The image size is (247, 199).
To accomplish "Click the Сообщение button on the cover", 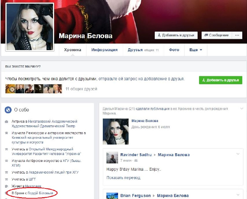I will coord(216,35).
